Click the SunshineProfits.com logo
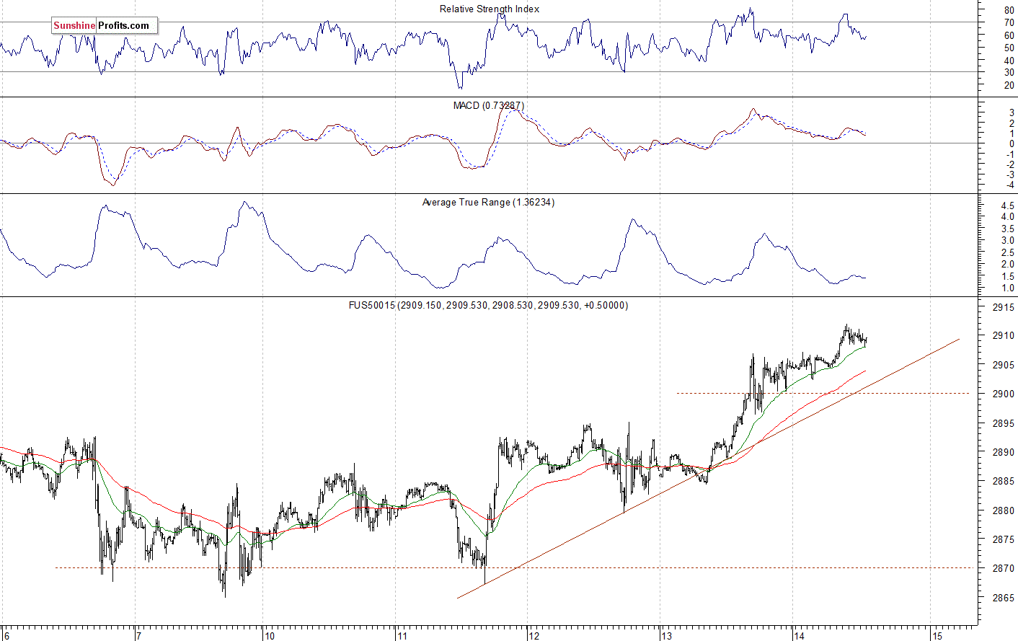1018x641 pixels. click(105, 26)
